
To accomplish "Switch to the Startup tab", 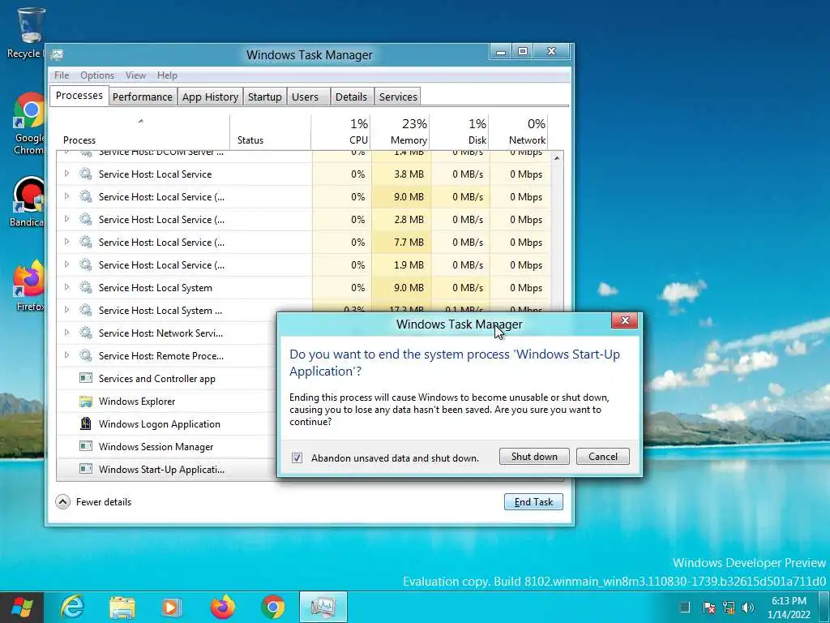I will pyautogui.click(x=265, y=97).
